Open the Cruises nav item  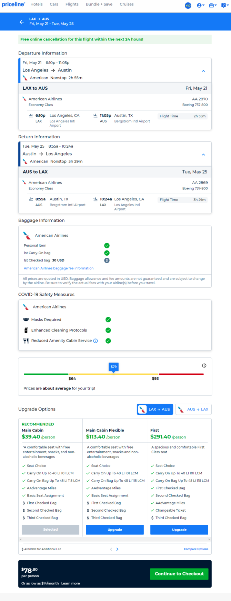[127, 4]
